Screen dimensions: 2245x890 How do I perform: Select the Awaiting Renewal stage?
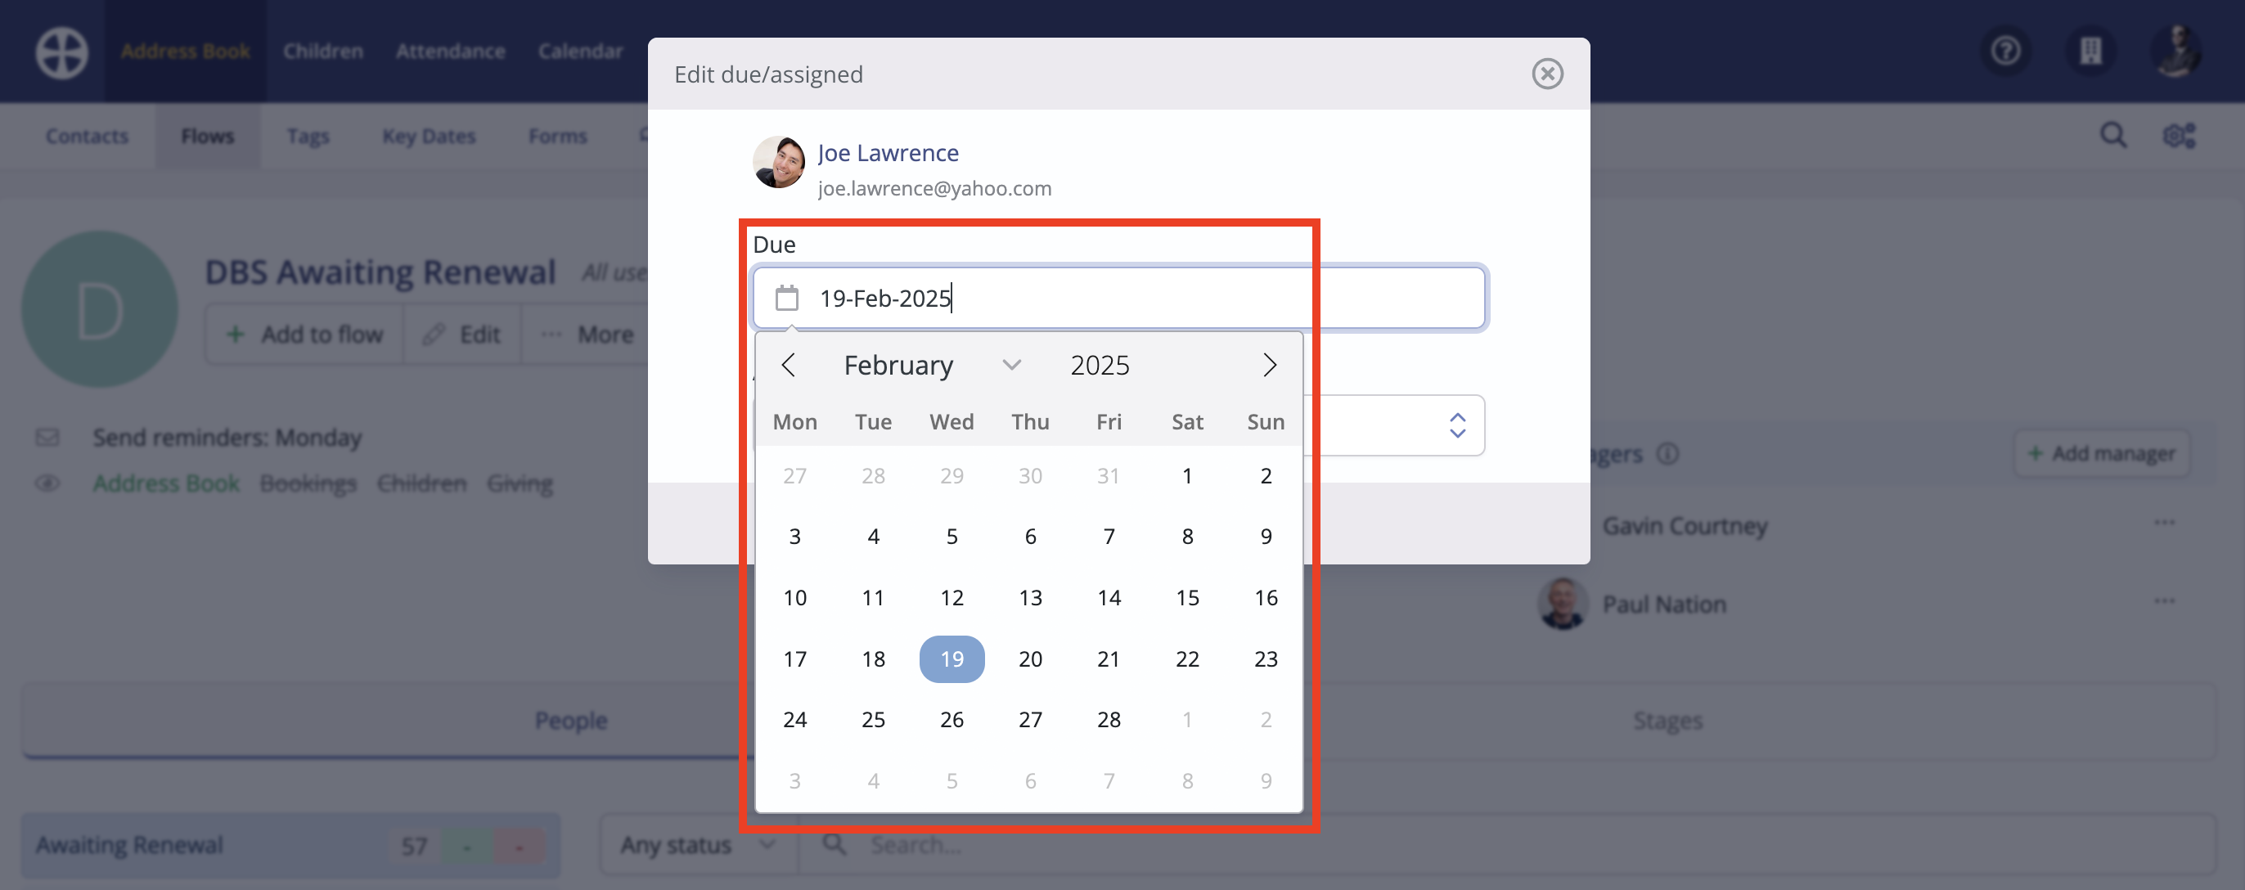point(290,846)
